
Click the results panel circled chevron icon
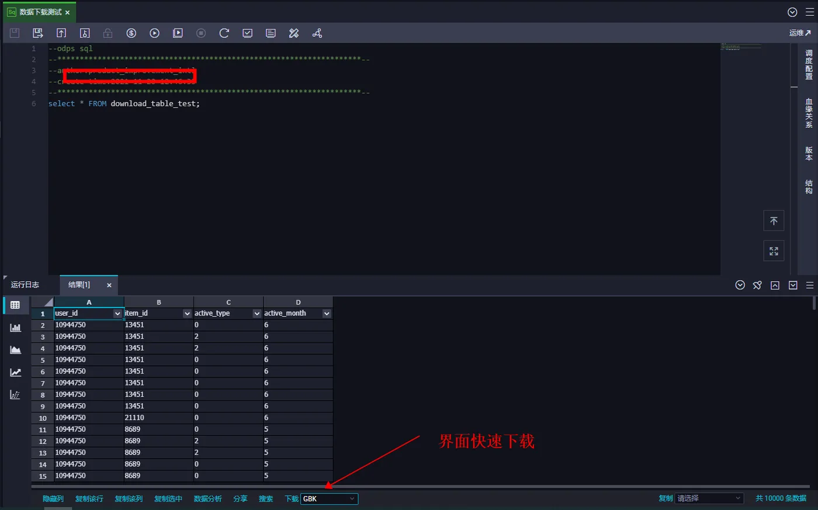[740, 285]
